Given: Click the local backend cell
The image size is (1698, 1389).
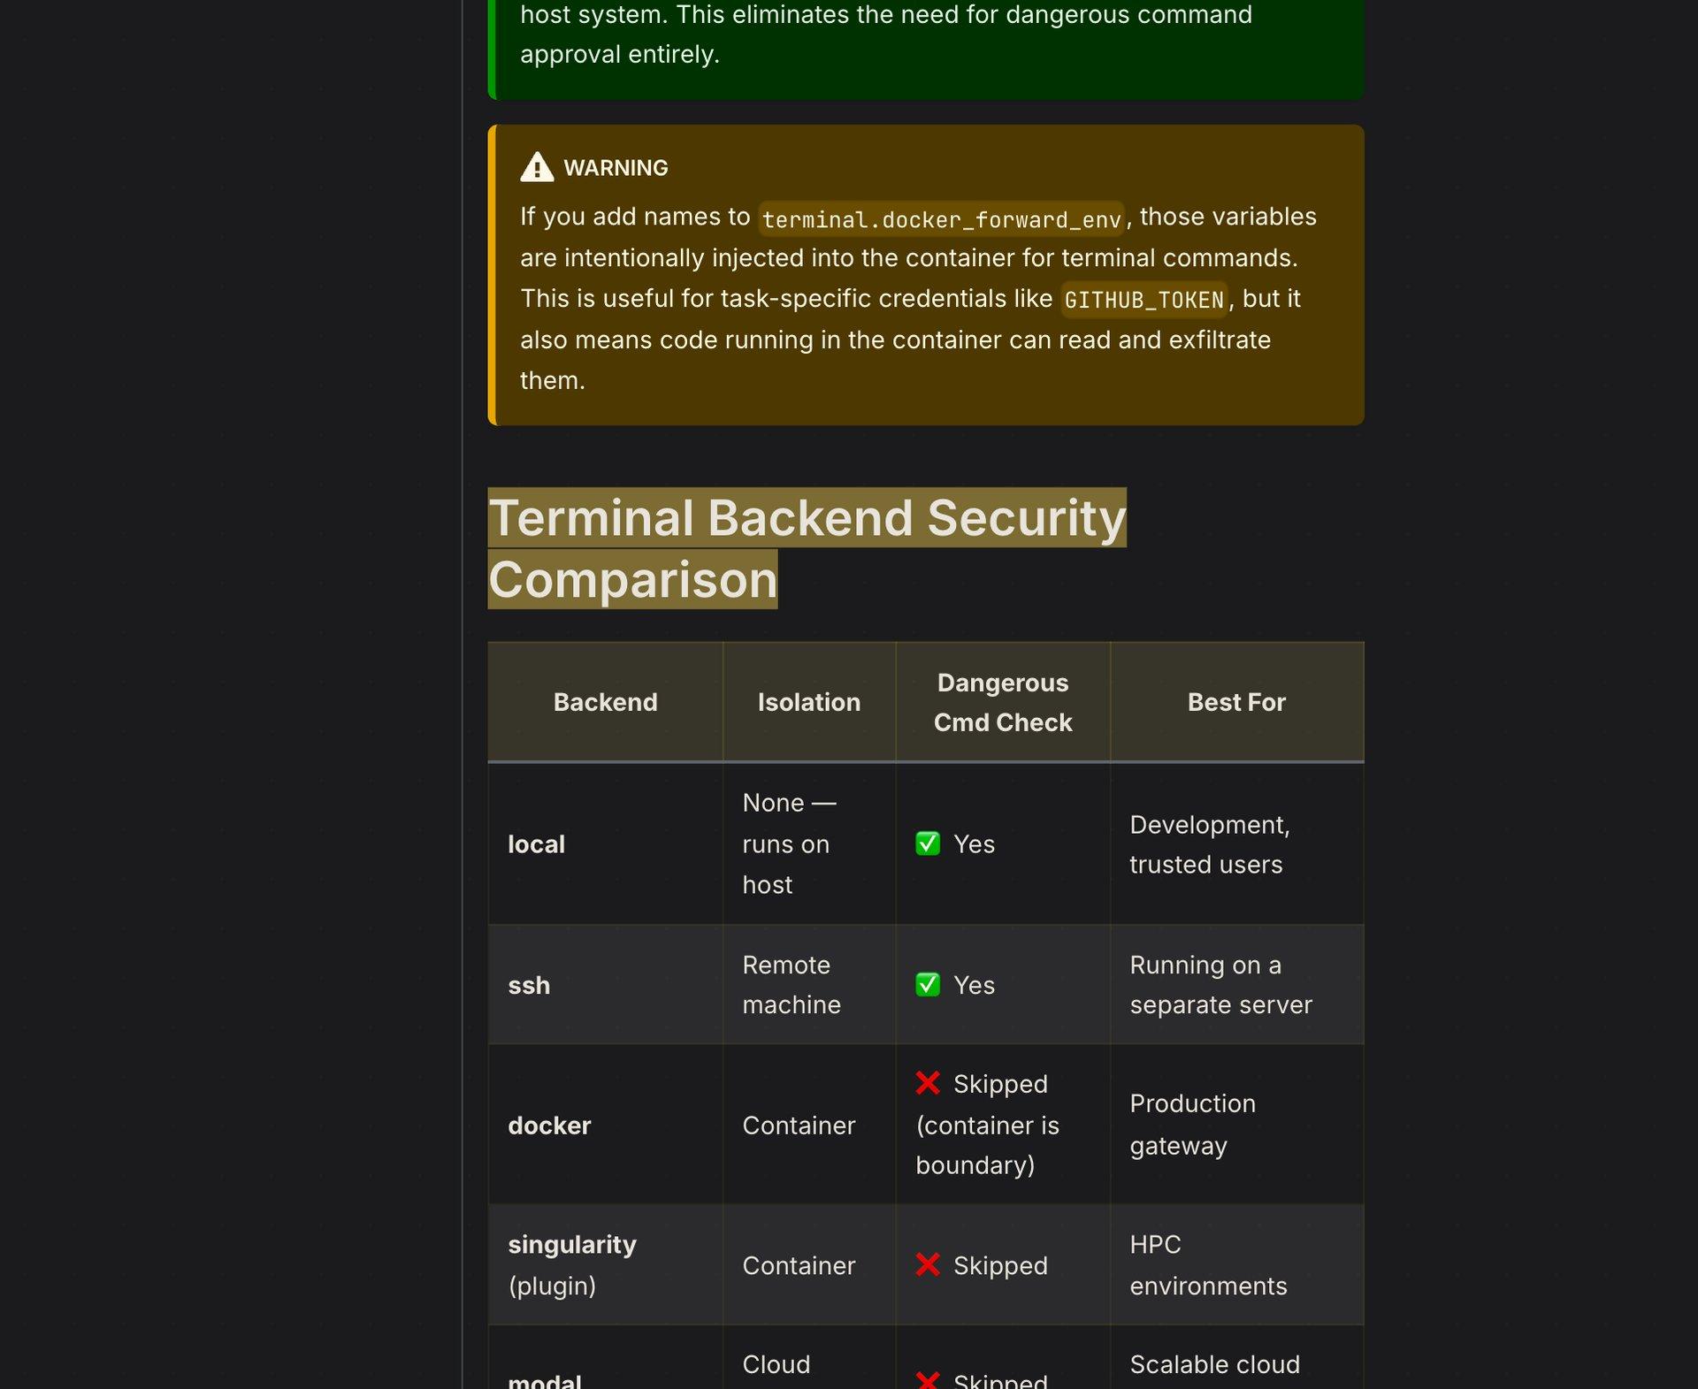Looking at the screenshot, I should pyautogui.click(x=605, y=843).
